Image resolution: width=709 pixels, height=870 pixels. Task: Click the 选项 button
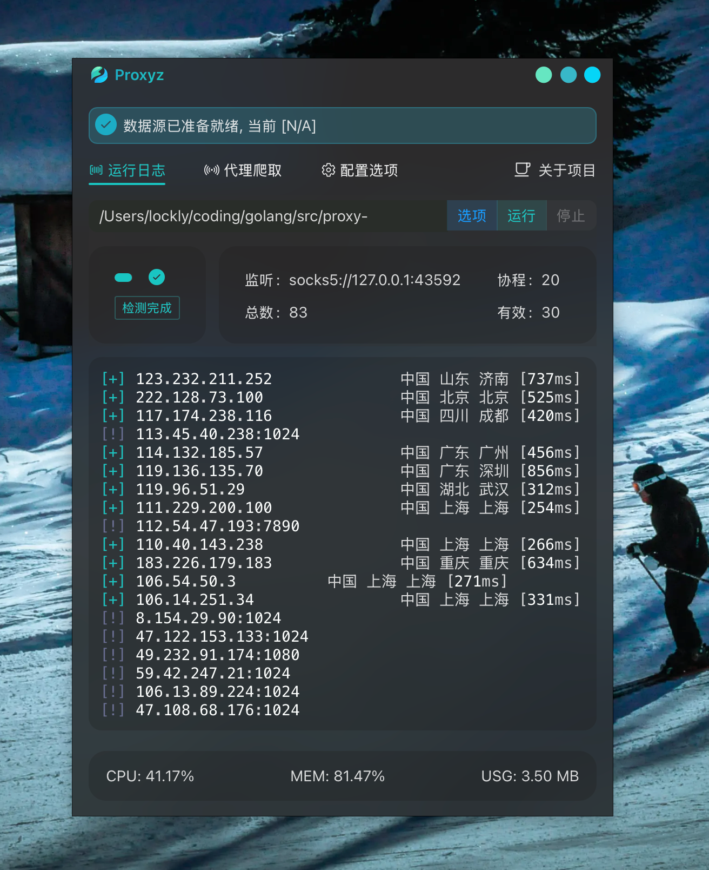tap(472, 216)
